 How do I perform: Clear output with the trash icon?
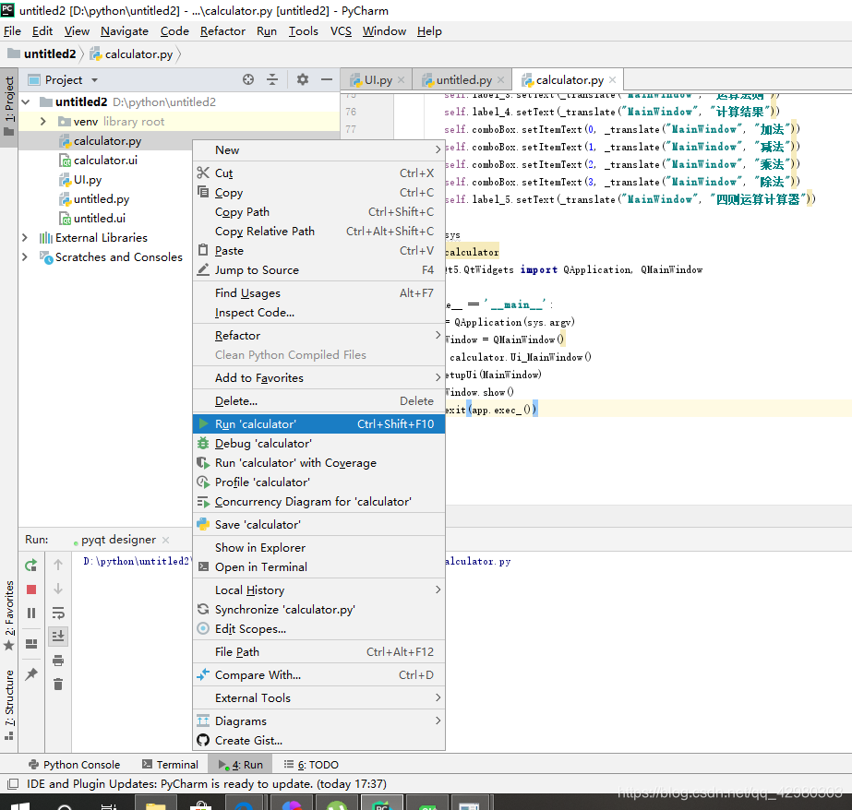(x=58, y=684)
